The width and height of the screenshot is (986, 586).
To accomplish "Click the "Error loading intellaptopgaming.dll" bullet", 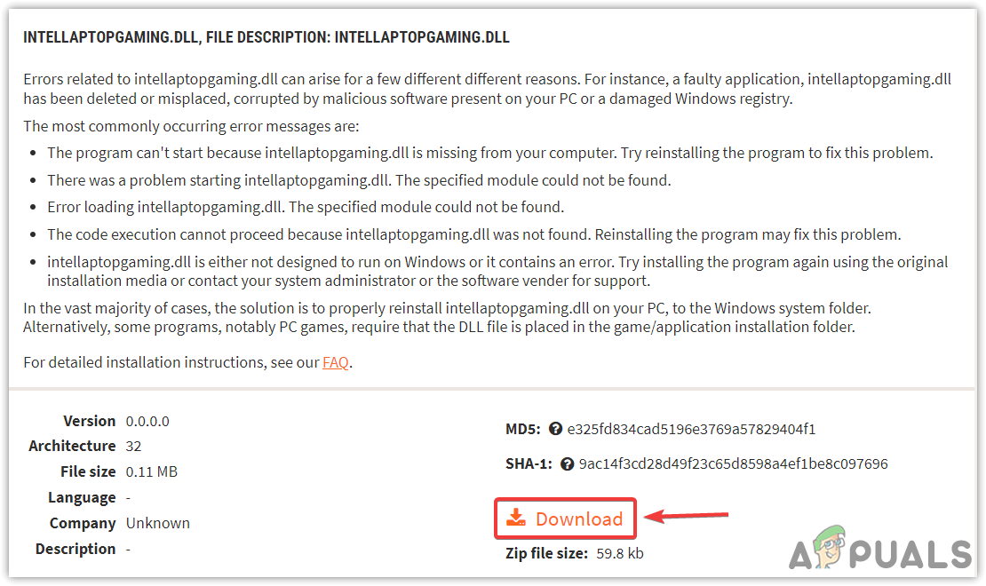I will pyautogui.click(x=306, y=208).
